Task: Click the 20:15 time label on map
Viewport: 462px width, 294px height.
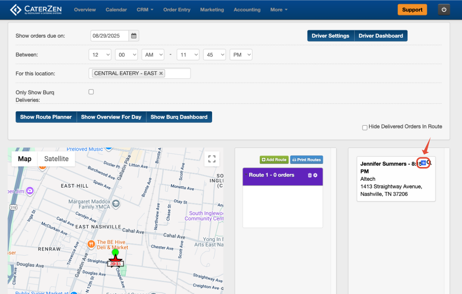Action: pyautogui.click(x=115, y=263)
